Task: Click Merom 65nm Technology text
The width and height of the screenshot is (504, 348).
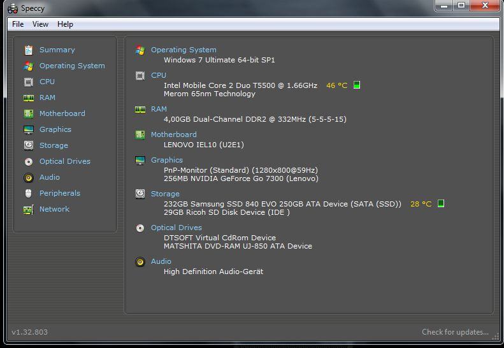Action: click(x=210, y=94)
